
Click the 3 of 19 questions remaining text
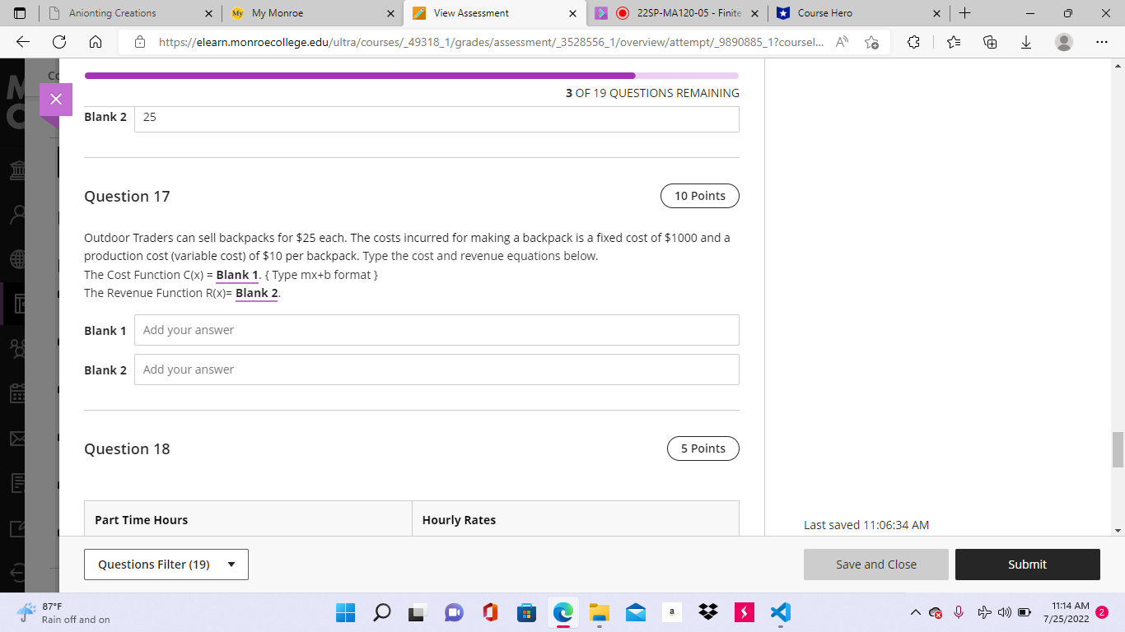click(x=652, y=93)
